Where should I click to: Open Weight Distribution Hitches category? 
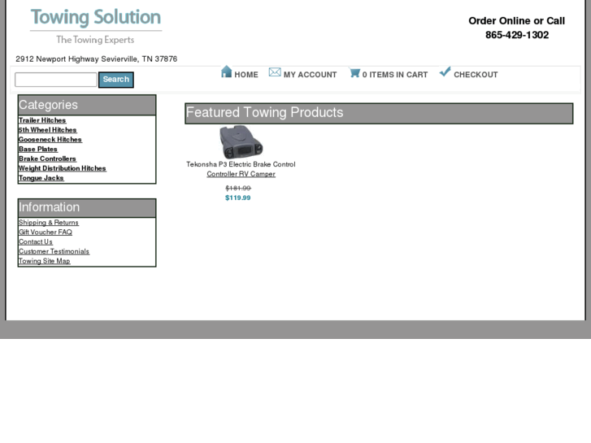[x=63, y=168]
